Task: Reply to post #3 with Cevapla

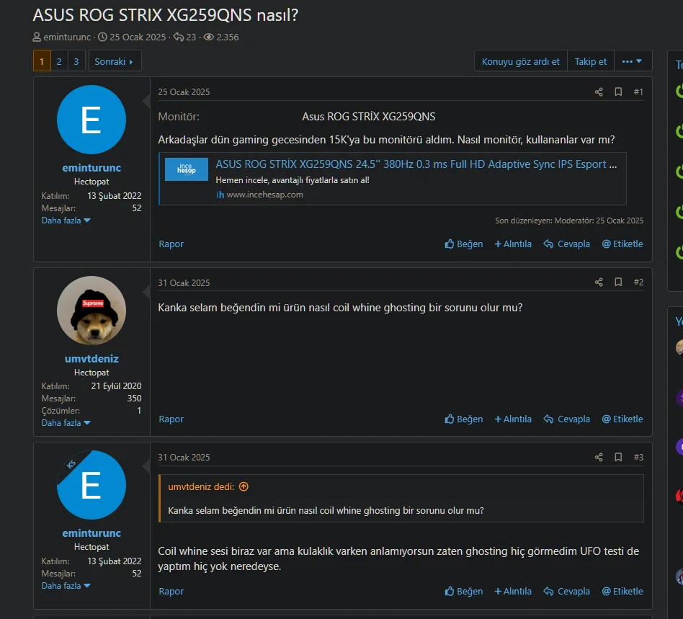Action: (567, 591)
